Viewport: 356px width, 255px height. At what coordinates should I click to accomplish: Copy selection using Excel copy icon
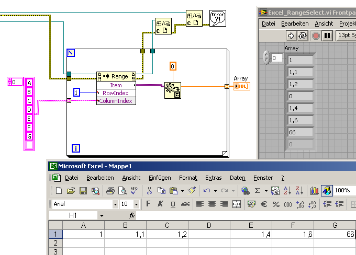click(161, 191)
